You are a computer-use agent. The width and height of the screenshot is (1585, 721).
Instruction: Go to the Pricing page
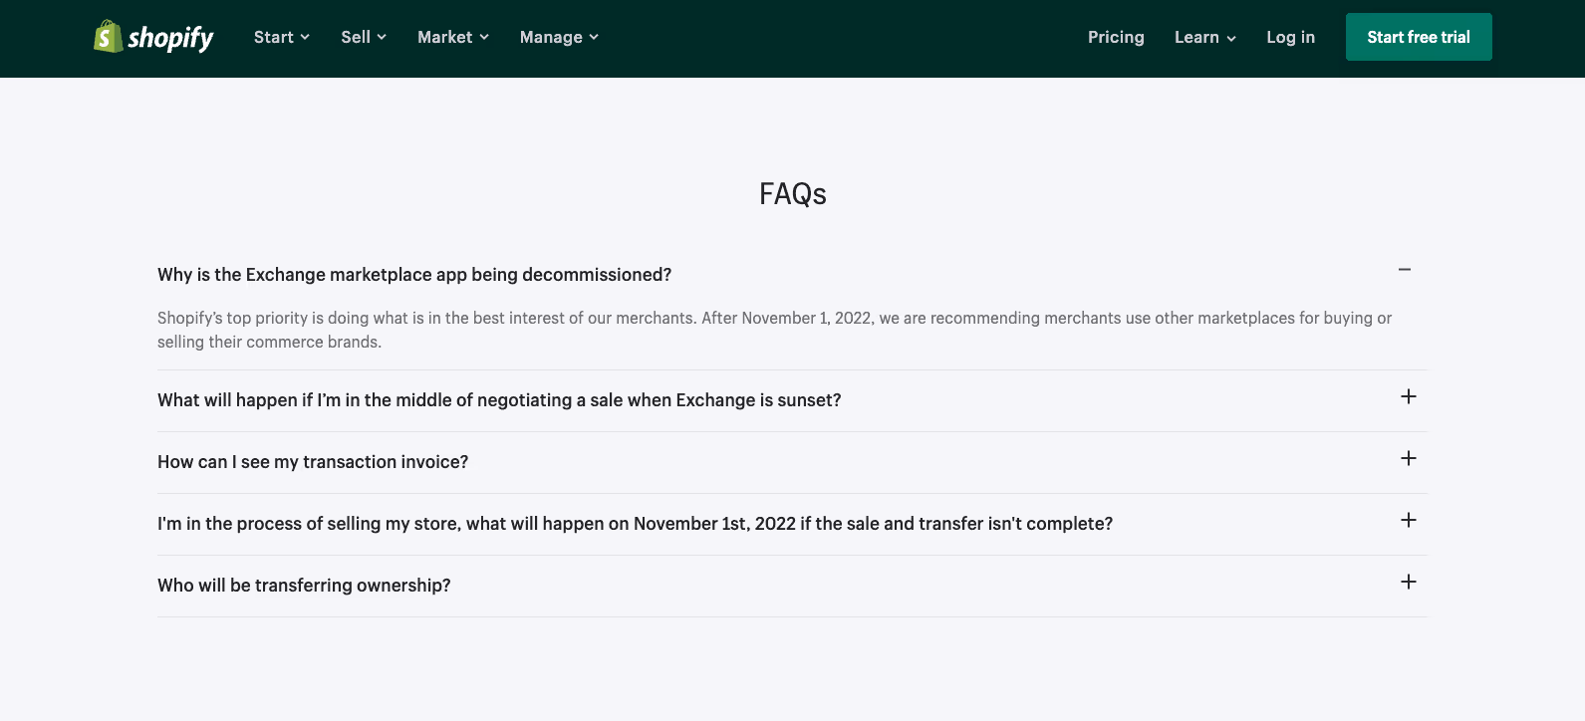pyautogui.click(x=1116, y=37)
